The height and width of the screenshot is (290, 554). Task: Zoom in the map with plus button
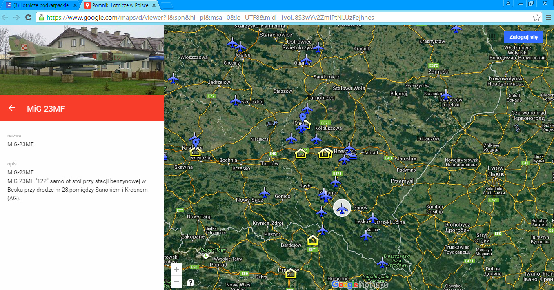tap(176, 270)
